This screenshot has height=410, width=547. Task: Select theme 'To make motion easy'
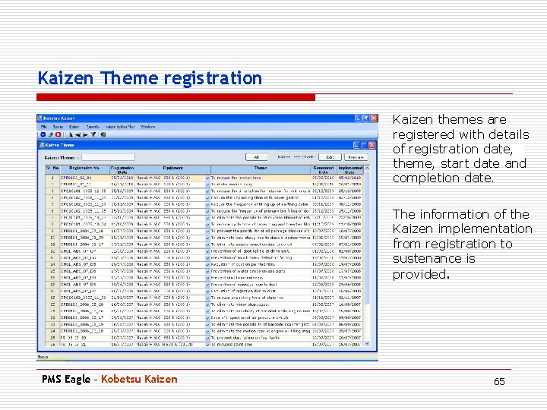click(232, 184)
